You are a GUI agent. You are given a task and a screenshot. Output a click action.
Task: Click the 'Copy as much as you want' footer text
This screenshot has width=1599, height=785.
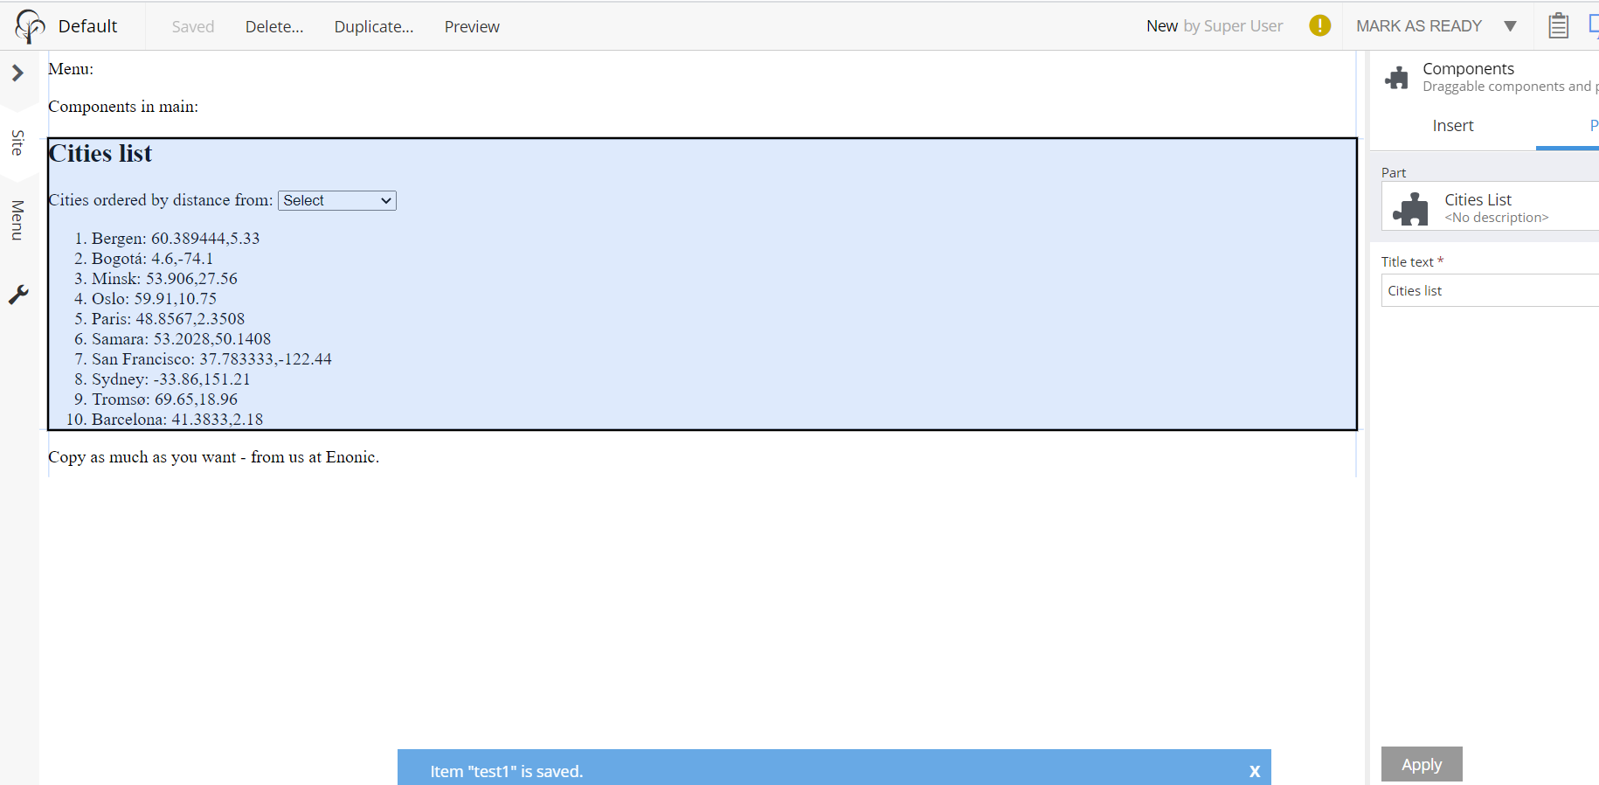pos(213,457)
